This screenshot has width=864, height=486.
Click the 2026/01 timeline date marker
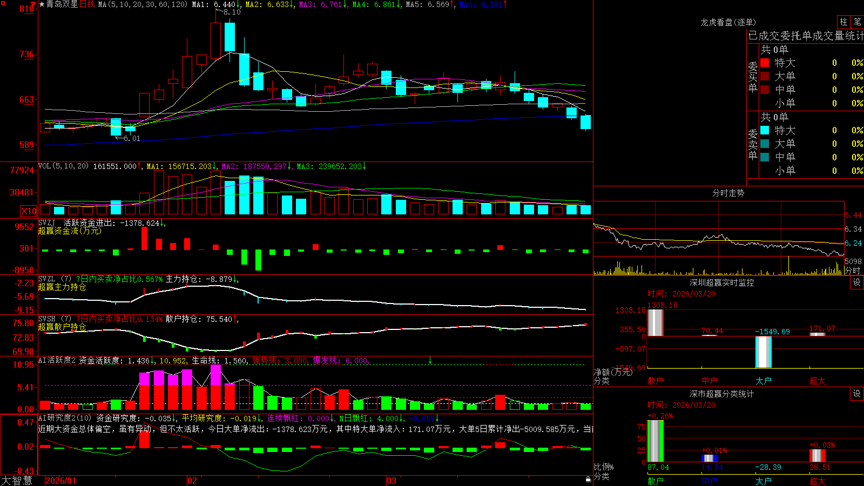61,481
